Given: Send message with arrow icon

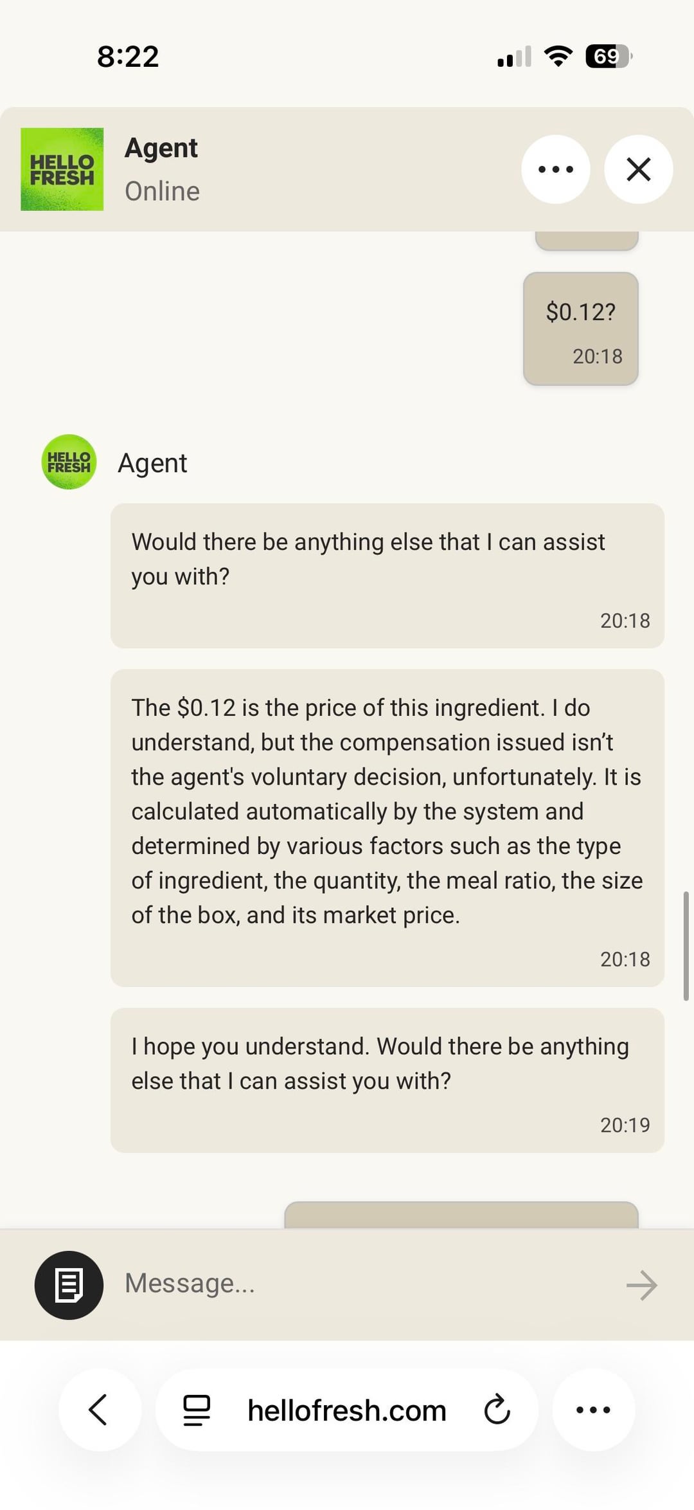Looking at the screenshot, I should (641, 1285).
